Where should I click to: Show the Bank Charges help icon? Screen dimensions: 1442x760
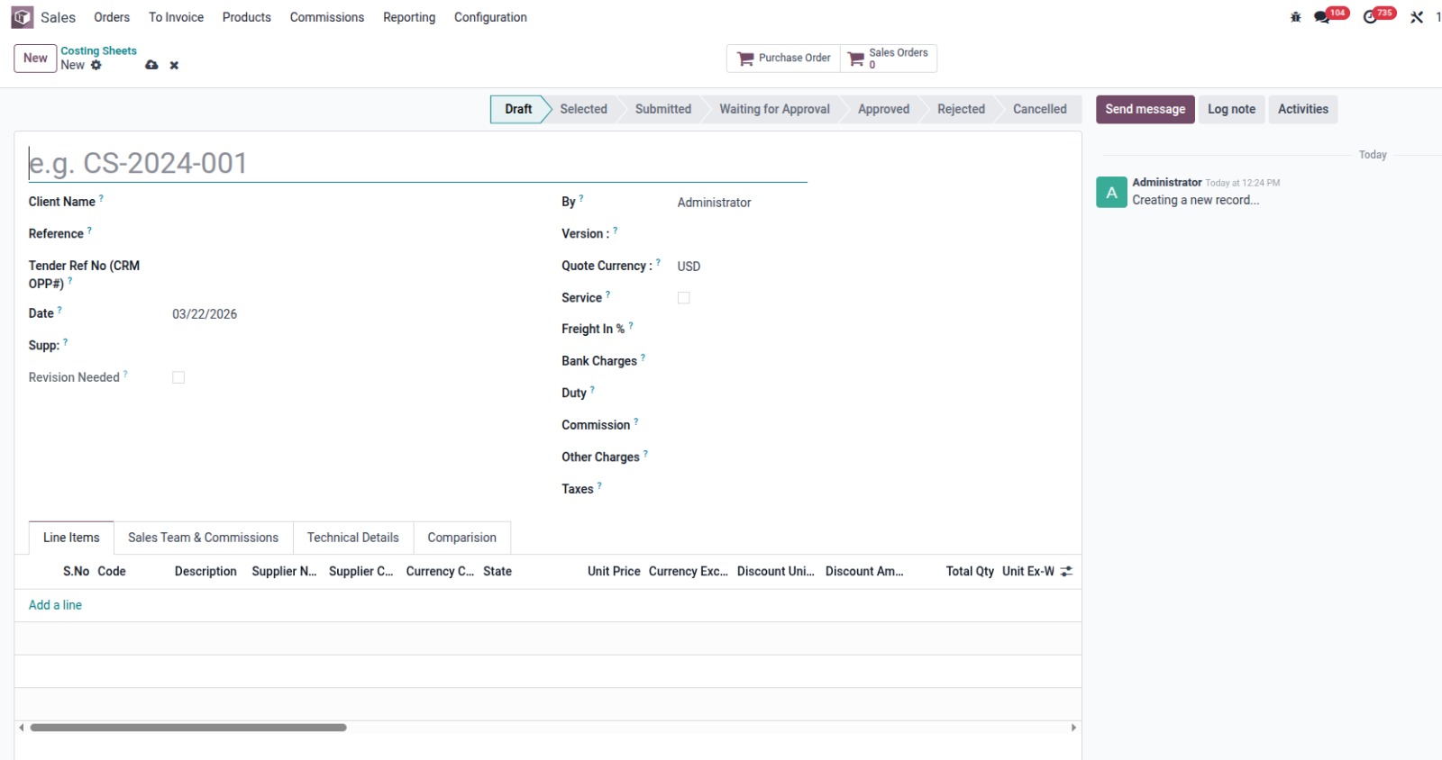643,357
